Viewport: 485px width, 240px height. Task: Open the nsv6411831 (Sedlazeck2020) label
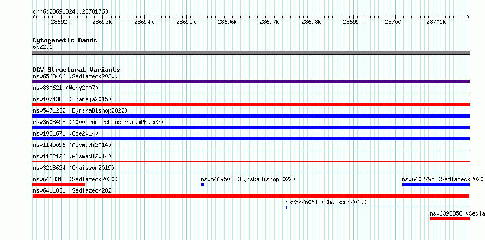[x=75, y=190]
